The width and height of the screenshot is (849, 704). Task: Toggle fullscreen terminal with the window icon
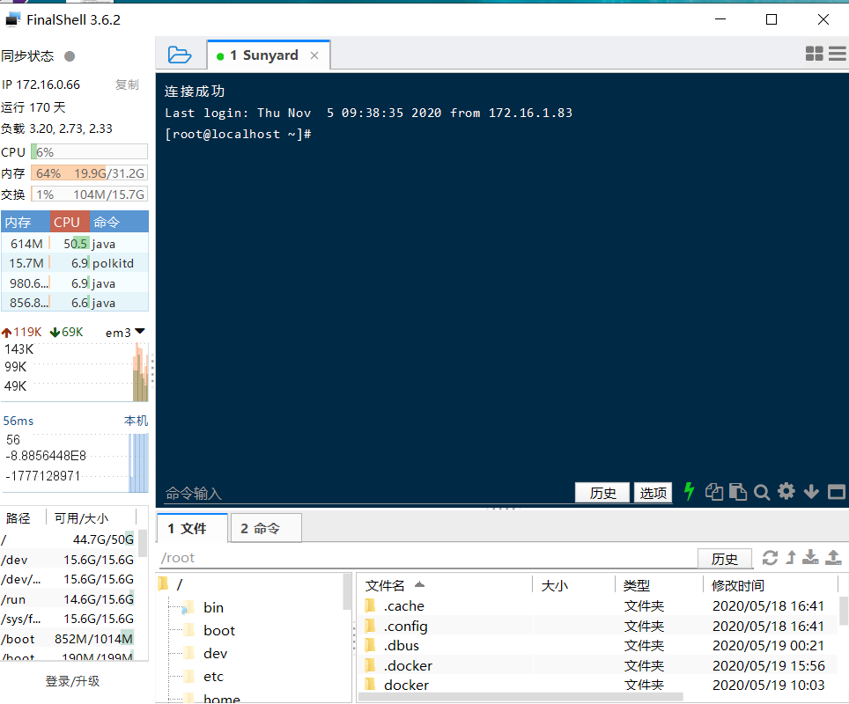tap(836, 492)
